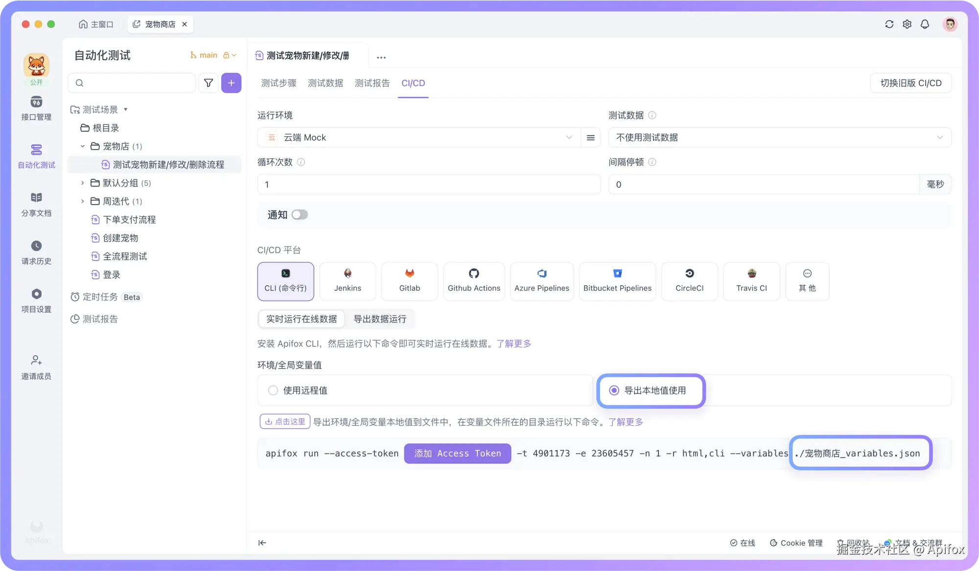Open the 分享文档 section in the sidebar

(36, 204)
